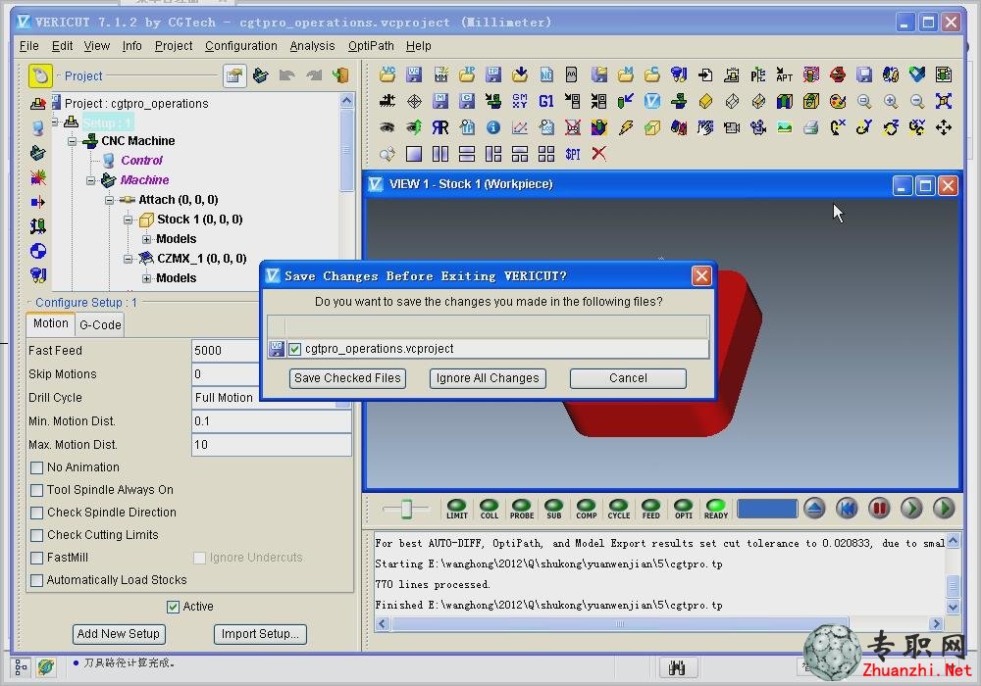Collapse the CNC Machine tree node
This screenshot has width=981, height=686.
(72, 141)
